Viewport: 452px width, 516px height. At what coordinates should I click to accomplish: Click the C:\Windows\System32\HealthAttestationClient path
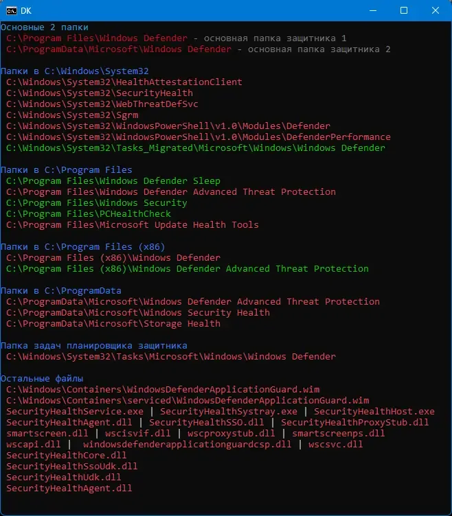click(x=124, y=82)
